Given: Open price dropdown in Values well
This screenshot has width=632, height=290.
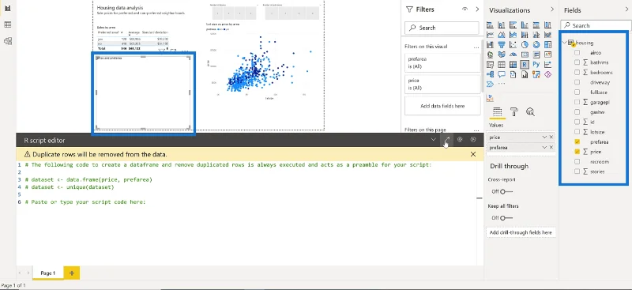Looking at the screenshot, I should pyautogui.click(x=544, y=137).
